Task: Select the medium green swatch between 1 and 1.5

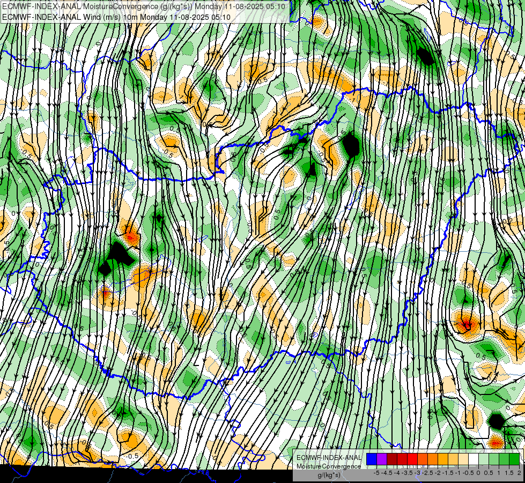Action: 504,459
